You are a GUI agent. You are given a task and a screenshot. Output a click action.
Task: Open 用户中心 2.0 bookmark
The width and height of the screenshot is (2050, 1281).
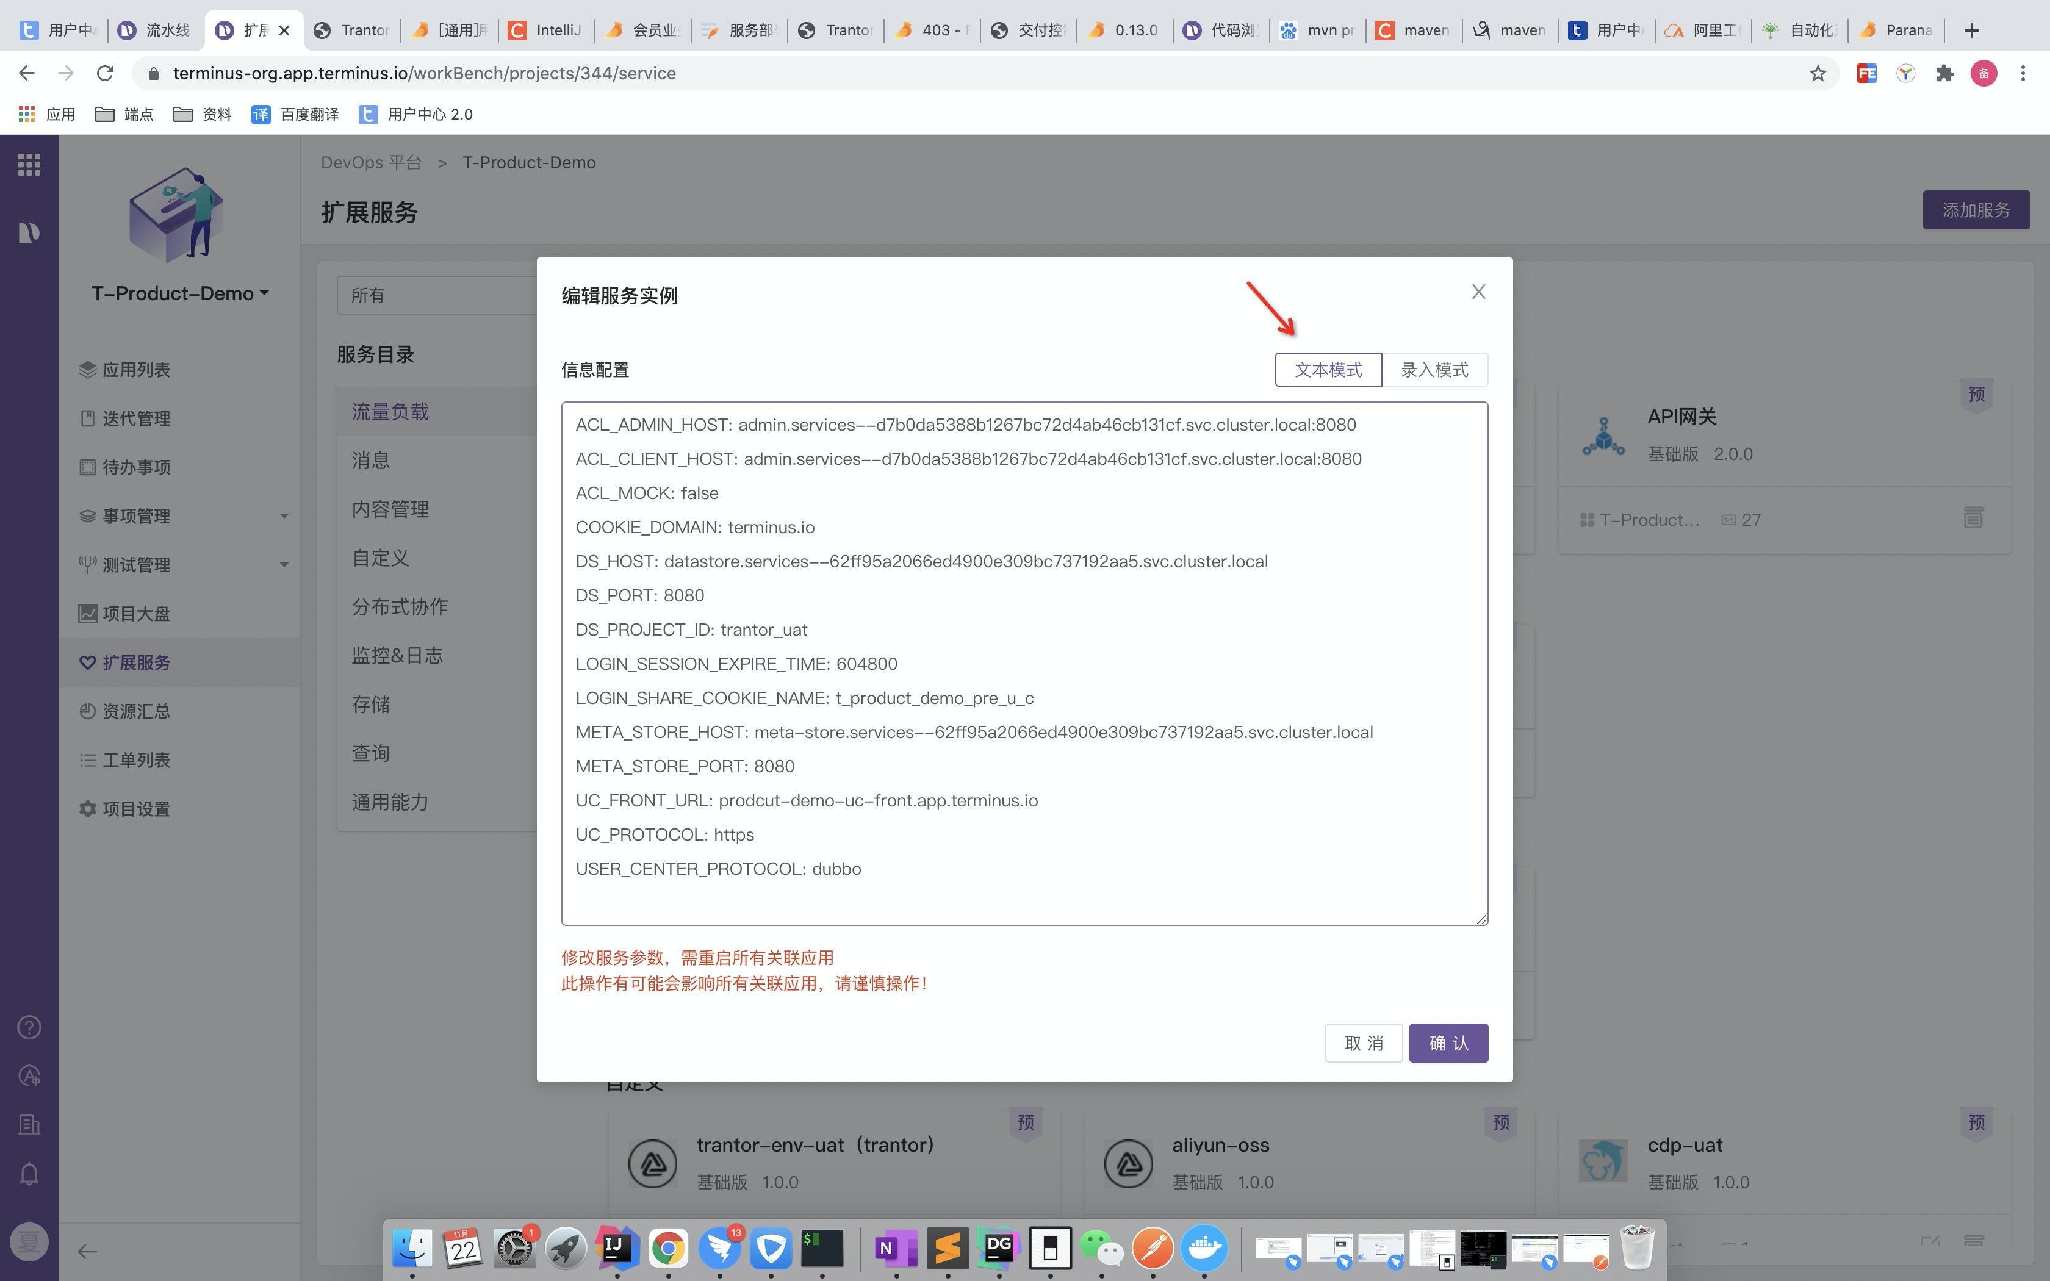click(x=416, y=115)
